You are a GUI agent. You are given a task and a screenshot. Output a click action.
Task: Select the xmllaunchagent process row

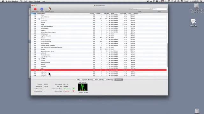(98, 62)
